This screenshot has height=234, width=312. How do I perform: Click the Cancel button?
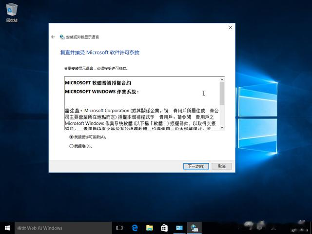(x=222, y=166)
